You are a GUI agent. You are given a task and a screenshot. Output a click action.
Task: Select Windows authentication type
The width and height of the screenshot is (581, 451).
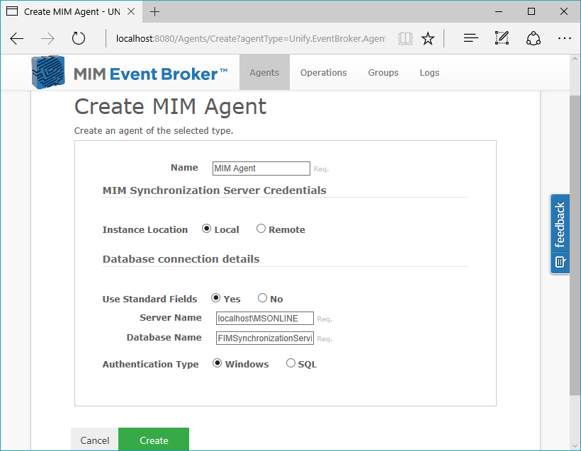click(x=217, y=363)
